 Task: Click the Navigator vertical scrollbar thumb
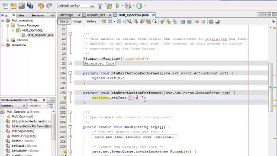point(53,127)
